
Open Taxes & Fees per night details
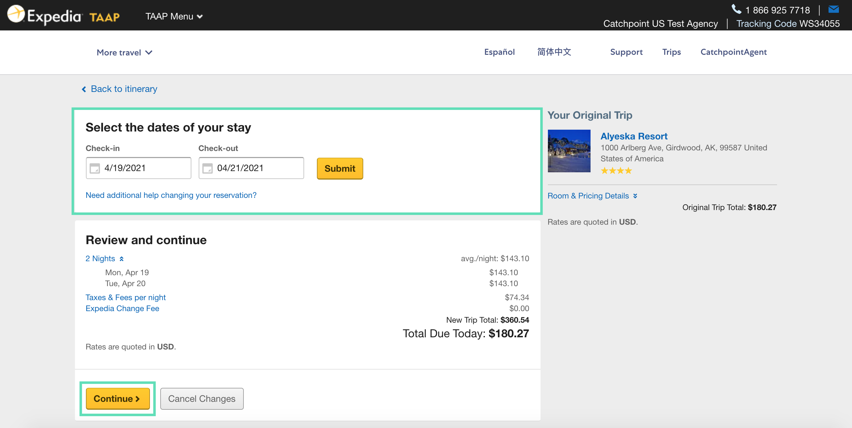pyautogui.click(x=126, y=297)
